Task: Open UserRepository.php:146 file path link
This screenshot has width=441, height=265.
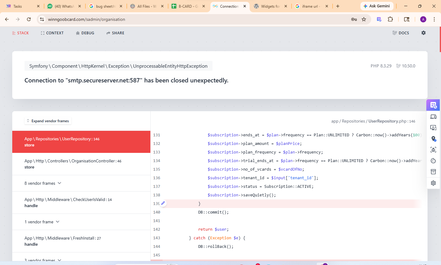Action: tap(373, 121)
